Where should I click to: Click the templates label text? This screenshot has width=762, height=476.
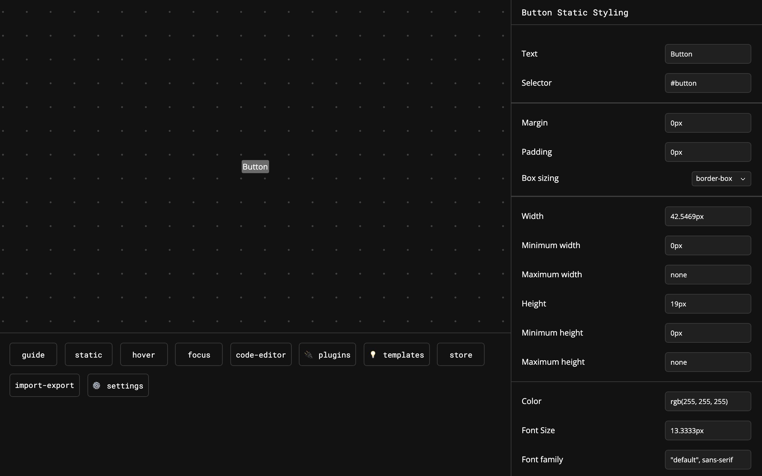click(403, 355)
